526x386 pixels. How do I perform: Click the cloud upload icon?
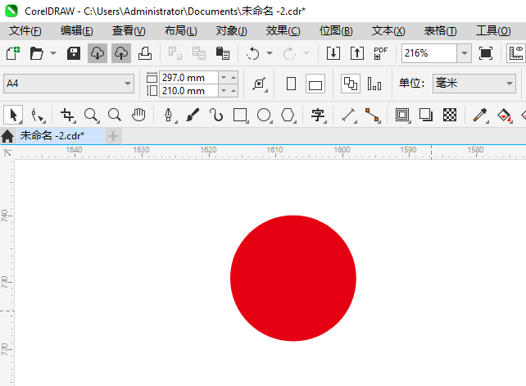coord(121,53)
